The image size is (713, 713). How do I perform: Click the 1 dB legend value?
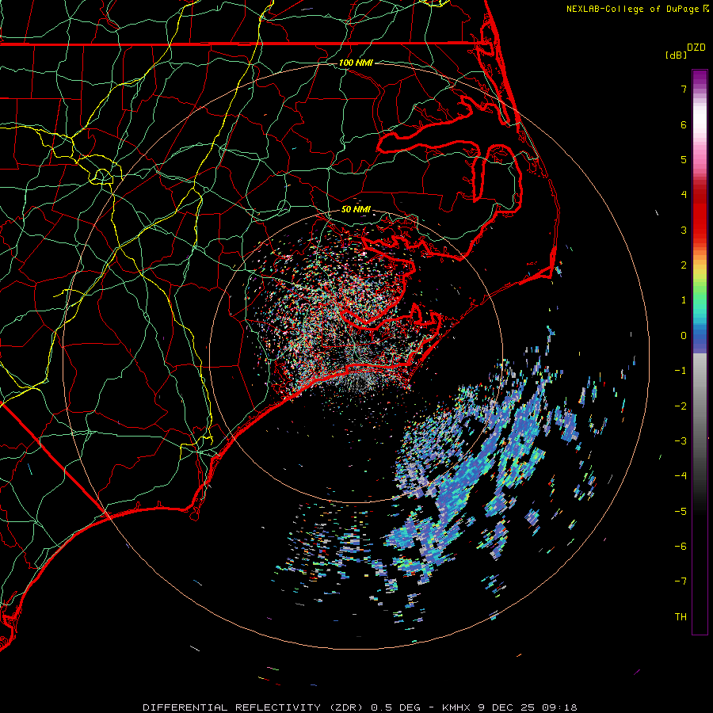(x=684, y=300)
